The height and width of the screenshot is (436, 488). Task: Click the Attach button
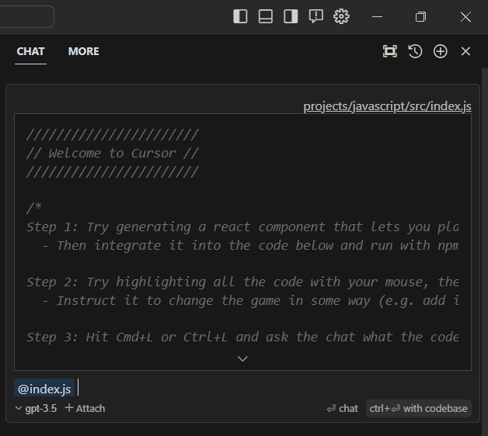click(85, 408)
